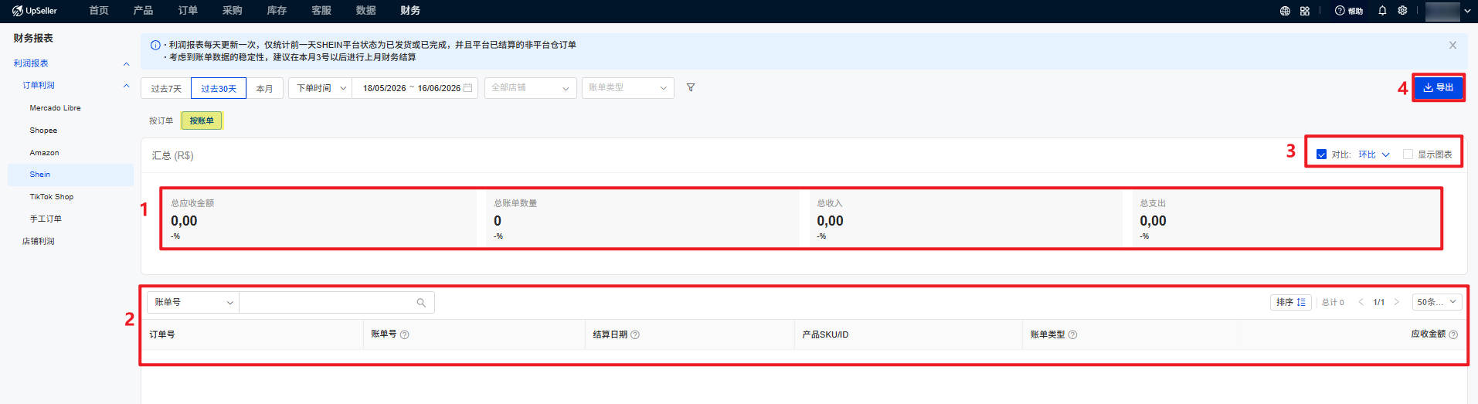Click the 订单号 column header

pos(162,334)
